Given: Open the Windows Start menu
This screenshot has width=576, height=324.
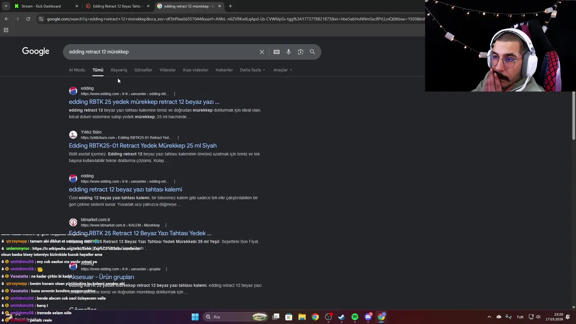Looking at the screenshot, I should pyautogui.click(x=195, y=317).
